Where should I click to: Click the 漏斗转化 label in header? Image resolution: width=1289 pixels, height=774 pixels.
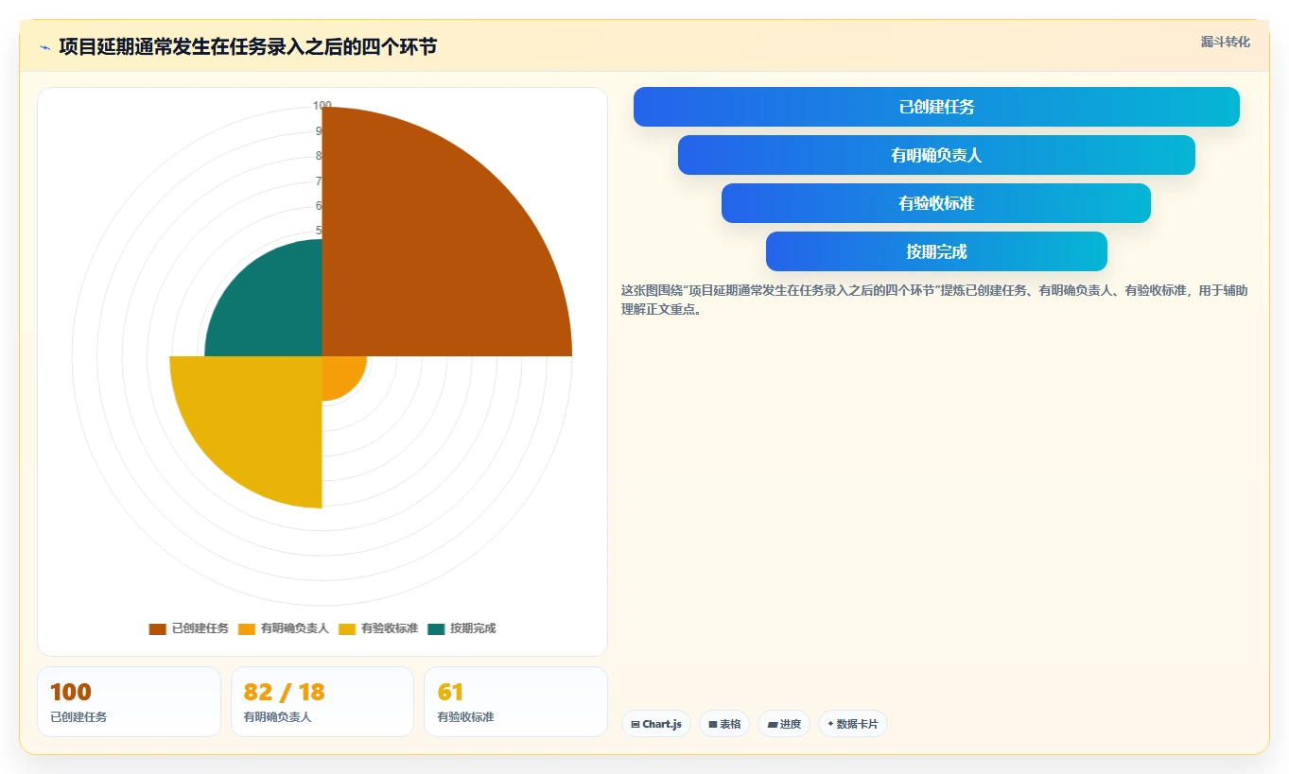coord(1226,42)
